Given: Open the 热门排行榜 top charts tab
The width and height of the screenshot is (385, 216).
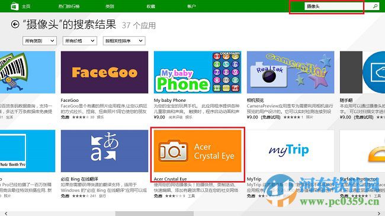Looking at the screenshot, I should [69, 7].
